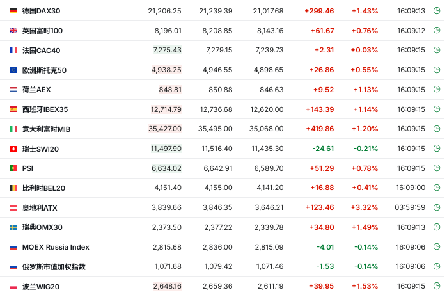Click the clock icon in MOEX Russia Index row
447x297 pixels.
coord(437,246)
